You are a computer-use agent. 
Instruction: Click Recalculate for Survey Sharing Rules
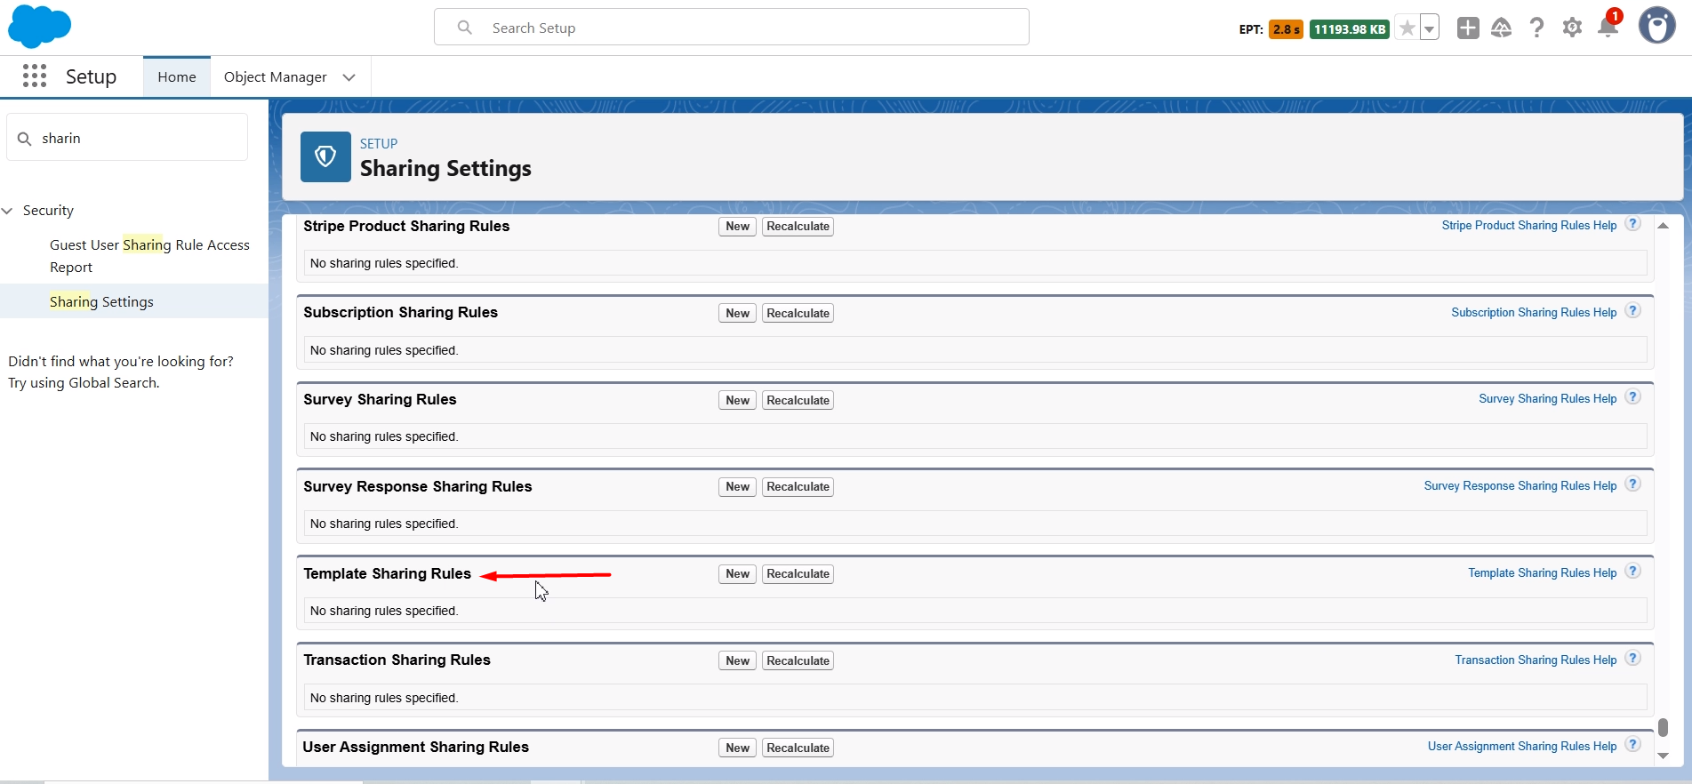coord(798,401)
